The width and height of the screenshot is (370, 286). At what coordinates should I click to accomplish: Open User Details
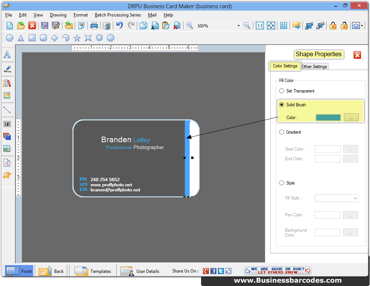[x=140, y=271]
